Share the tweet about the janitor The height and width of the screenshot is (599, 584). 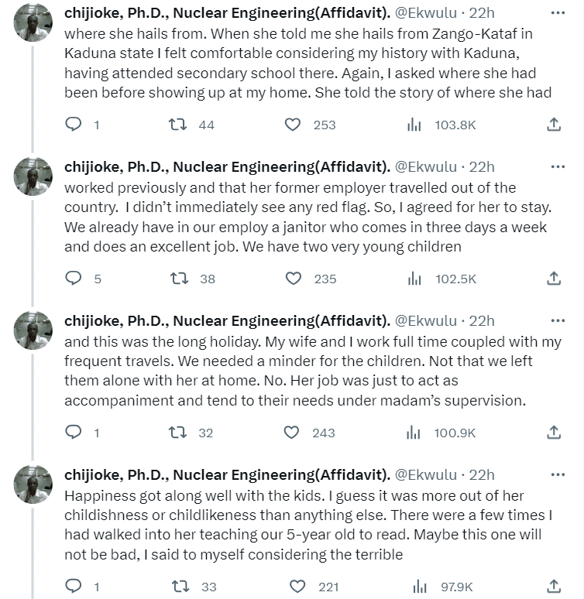click(554, 279)
